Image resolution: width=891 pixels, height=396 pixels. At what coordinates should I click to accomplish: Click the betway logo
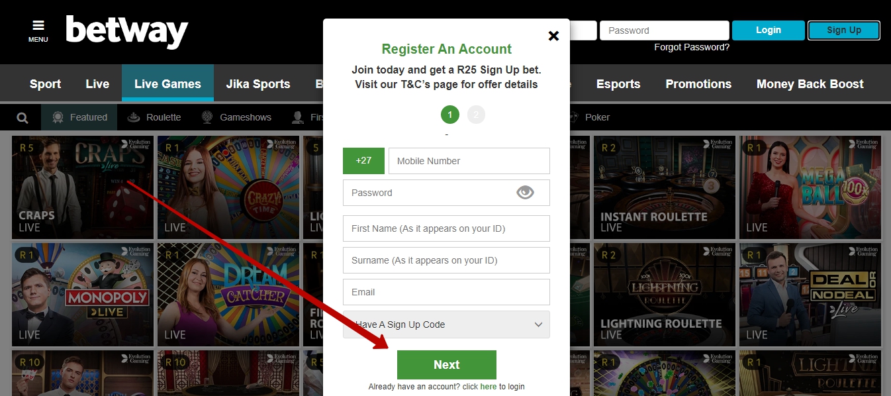(127, 32)
